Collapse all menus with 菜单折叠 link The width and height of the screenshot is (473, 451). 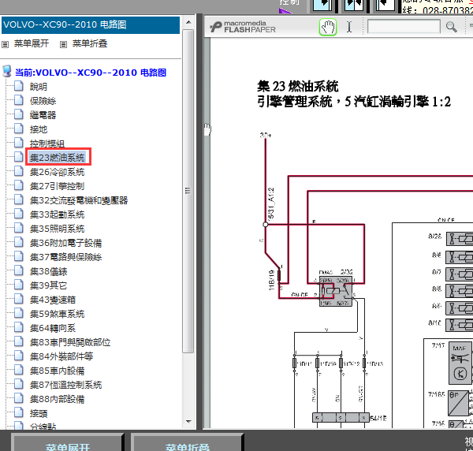90,43
